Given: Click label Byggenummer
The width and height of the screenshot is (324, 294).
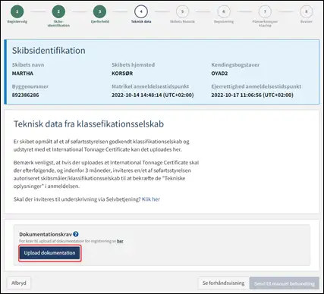Looking at the screenshot, I should pyautogui.click(x=30, y=86).
